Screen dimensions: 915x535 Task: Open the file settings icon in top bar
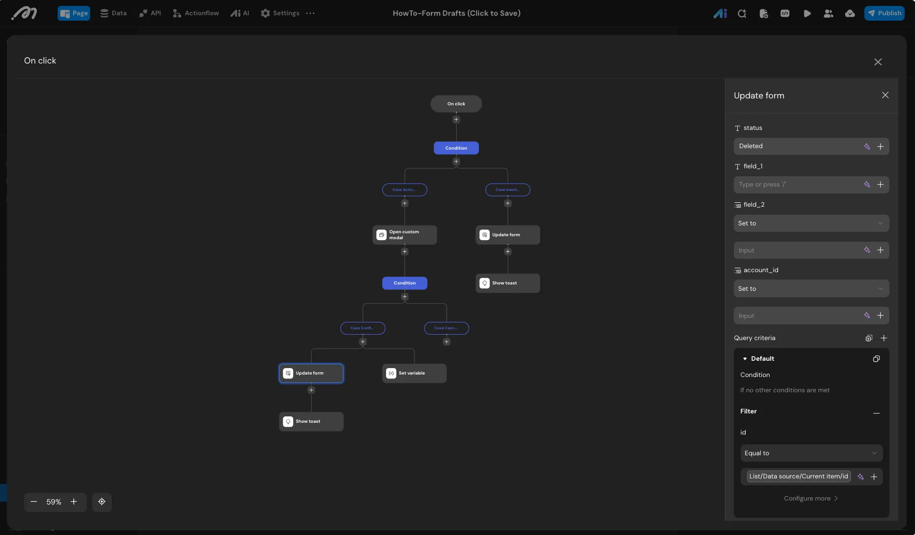[x=763, y=13]
